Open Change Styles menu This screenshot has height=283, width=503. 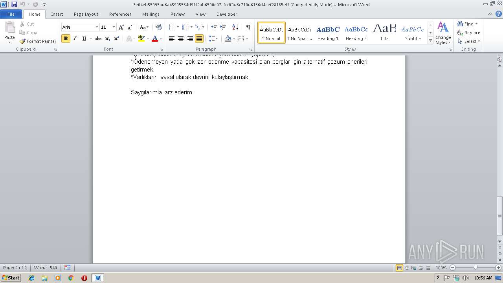tap(443, 33)
